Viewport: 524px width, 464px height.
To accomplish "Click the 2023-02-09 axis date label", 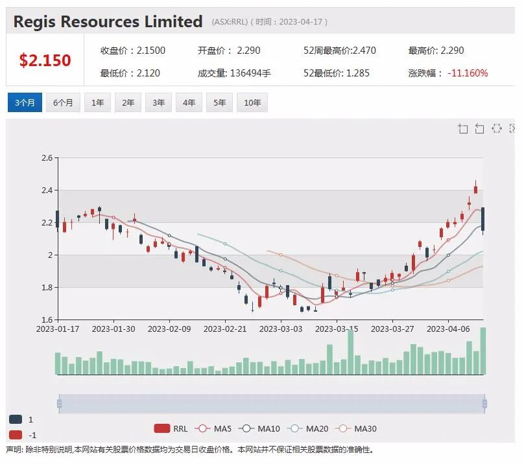I will (169, 329).
